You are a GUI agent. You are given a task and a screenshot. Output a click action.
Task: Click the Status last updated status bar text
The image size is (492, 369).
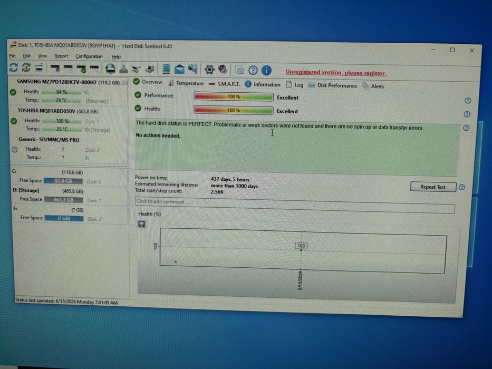pos(66,301)
